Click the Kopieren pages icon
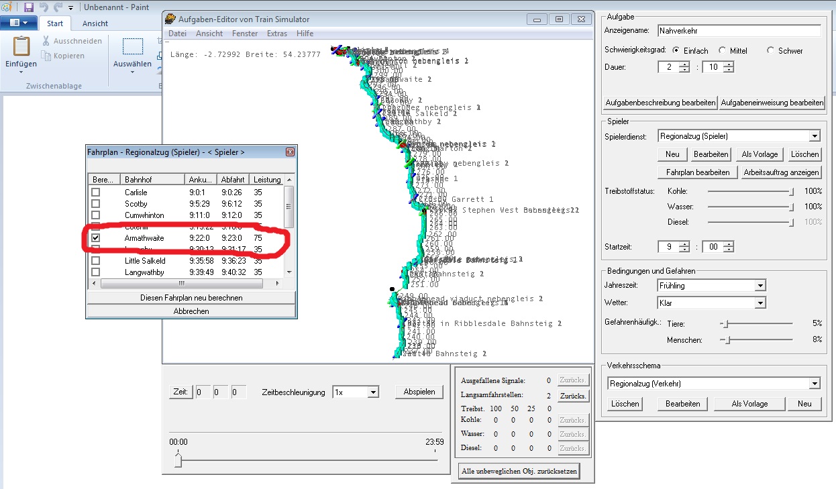 click(x=46, y=56)
